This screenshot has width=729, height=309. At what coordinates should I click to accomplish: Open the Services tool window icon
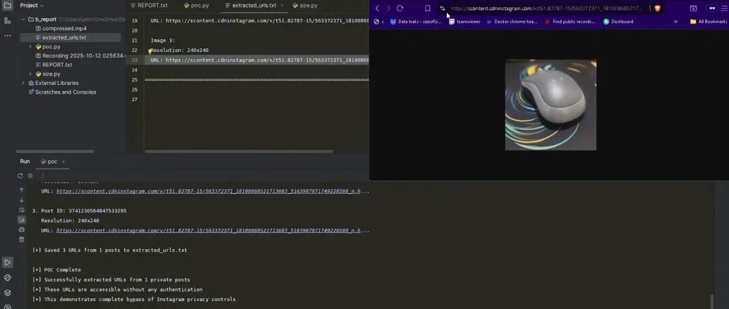[x=7, y=306]
